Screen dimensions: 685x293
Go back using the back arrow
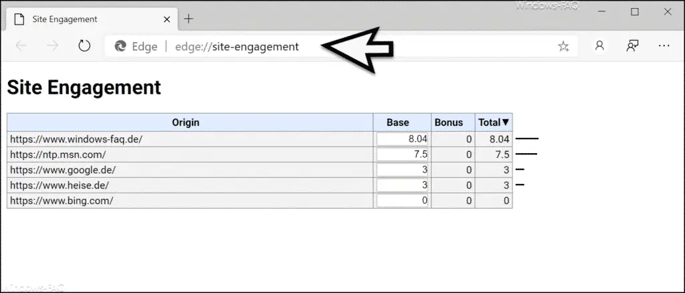pyautogui.click(x=21, y=46)
